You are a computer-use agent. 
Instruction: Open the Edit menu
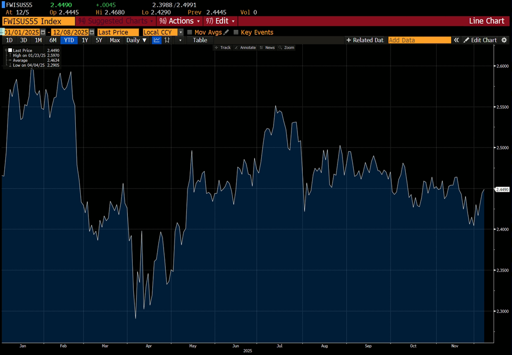point(221,21)
